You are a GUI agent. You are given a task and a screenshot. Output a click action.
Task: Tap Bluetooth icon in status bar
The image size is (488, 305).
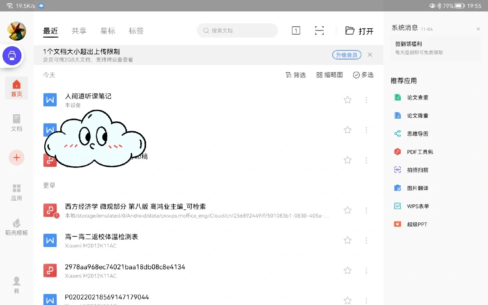(x=439, y=6)
